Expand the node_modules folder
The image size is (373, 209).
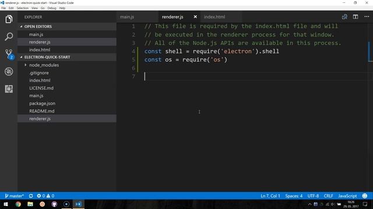[67, 65]
